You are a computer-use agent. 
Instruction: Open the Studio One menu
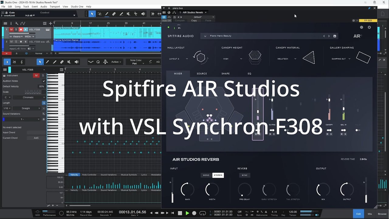(77, 7)
